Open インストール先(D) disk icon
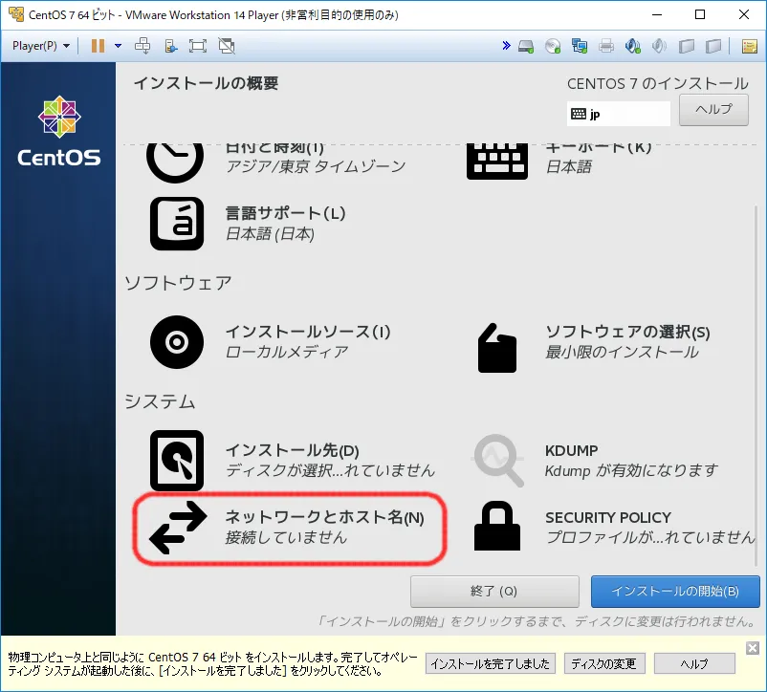Image resolution: width=767 pixels, height=692 pixels. click(x=177, y=461)
